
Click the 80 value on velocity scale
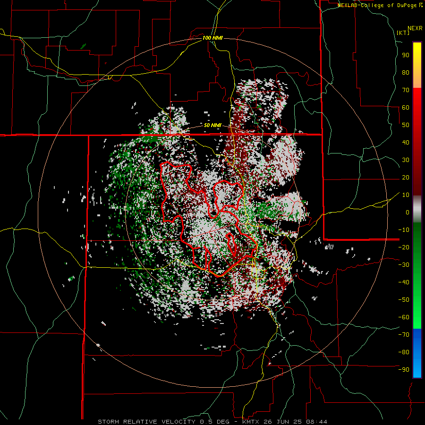click(x=406, y=72)
